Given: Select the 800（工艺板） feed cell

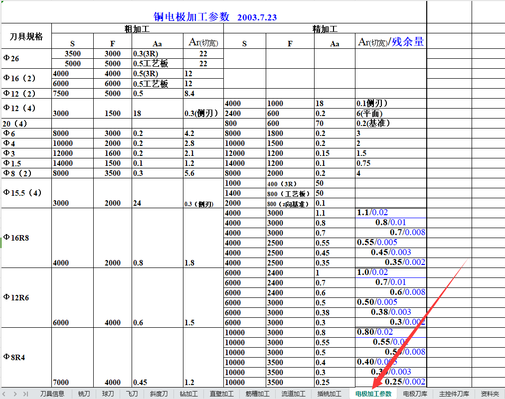Looking at the screenshot, I should point(290,193).
